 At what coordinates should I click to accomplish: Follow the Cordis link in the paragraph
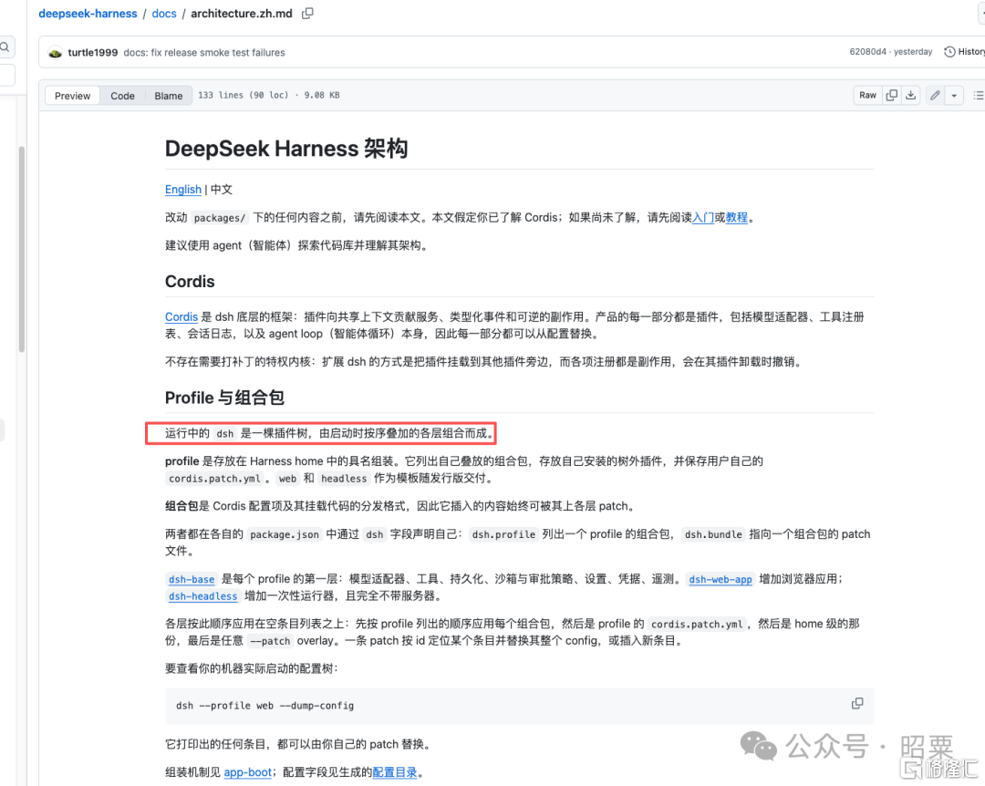click(181, 316)
